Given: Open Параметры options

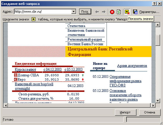Looking at the screenshot, I should pyautogui.click(x=149, y=12).
